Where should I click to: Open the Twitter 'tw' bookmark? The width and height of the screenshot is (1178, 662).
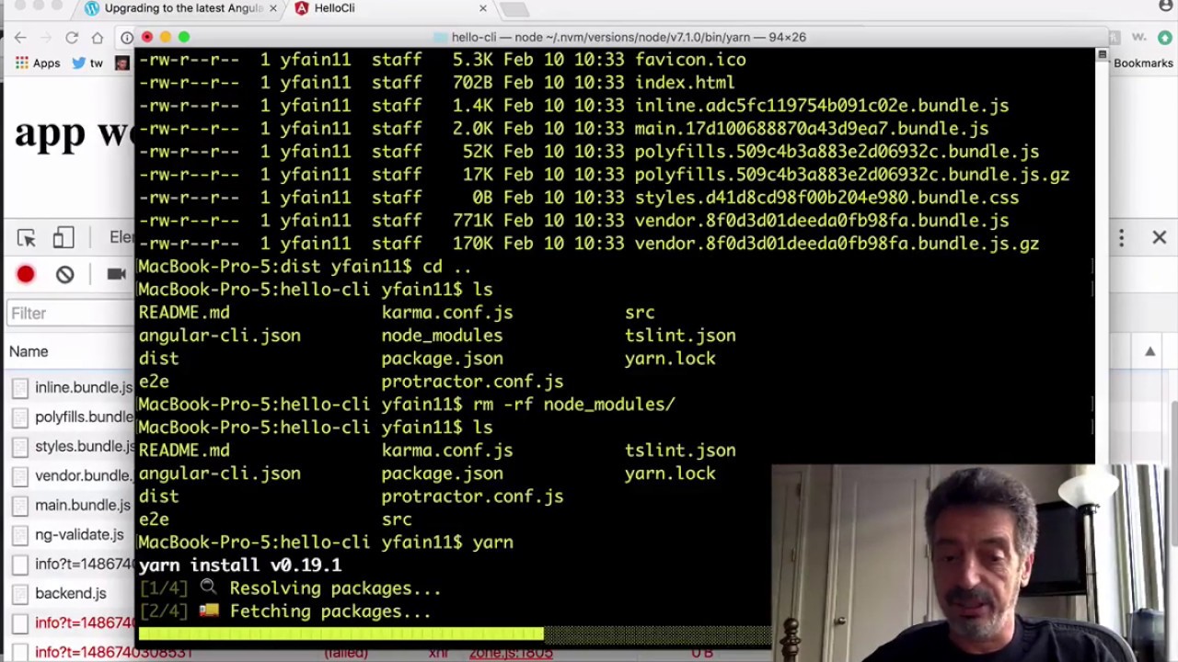coord(87,63)
